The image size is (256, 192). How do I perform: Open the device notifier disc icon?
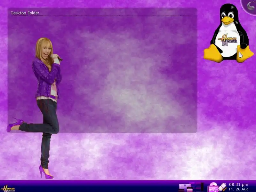[213, 187]
